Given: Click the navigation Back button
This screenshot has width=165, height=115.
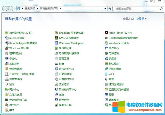Looking at the screenshot, I should pyautogui.click(x=5, y=9).
